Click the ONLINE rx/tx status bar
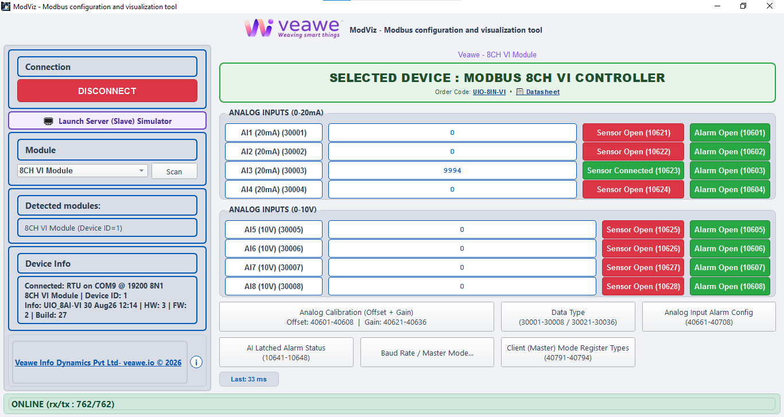The width and height of the screenshot is (784, 417). click(392, 404)
